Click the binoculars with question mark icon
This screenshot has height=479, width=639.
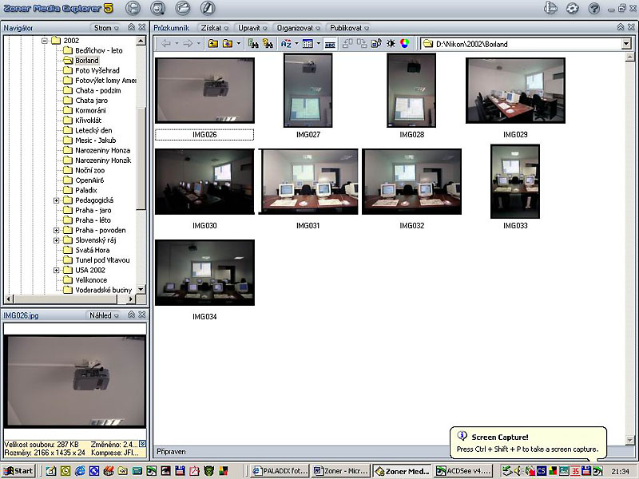tap(268, 44)
